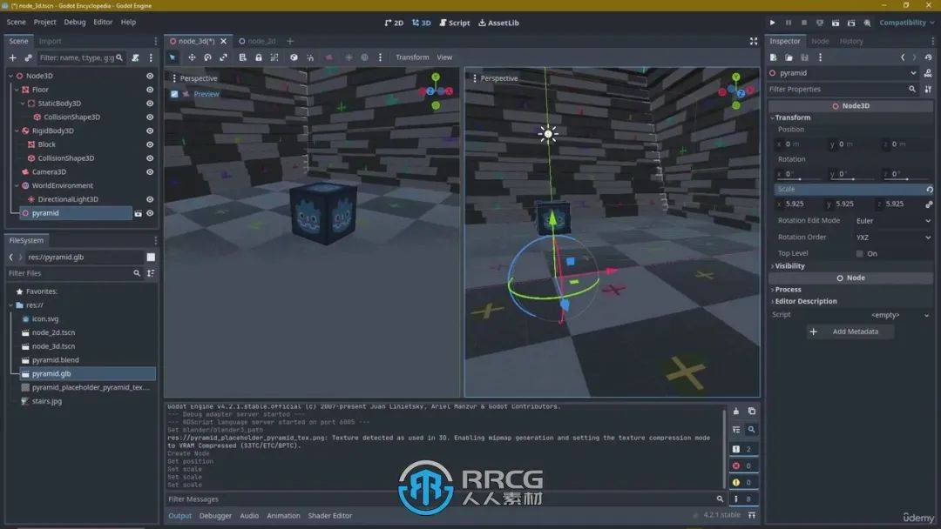
Task: Click the Filter Properties search field
Action: [836, 89]
